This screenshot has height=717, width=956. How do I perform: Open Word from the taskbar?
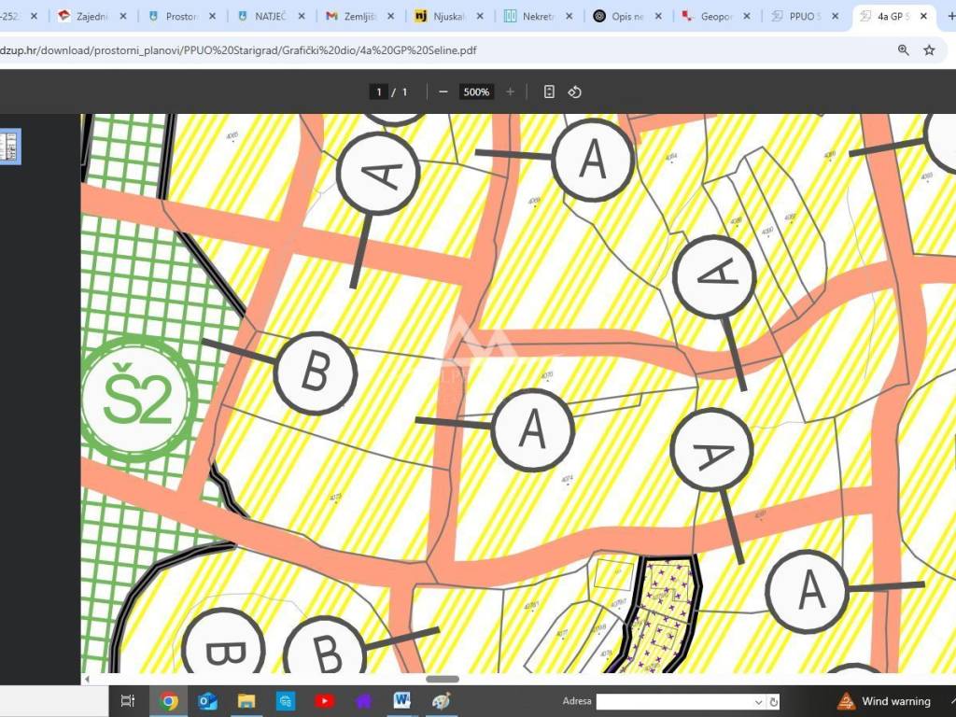tap(402, 701)
